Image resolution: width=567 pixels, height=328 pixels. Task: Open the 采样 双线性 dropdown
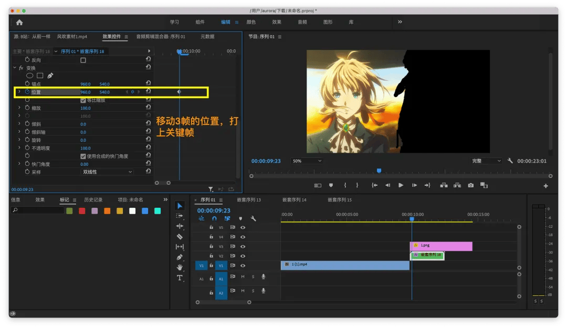tap(107, 172)
